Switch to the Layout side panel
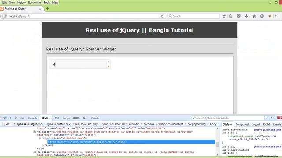Screen dimensions: 282x158 [256, 124]
